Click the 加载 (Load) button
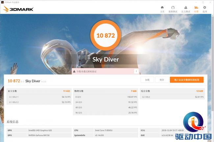 pos(147,80)
